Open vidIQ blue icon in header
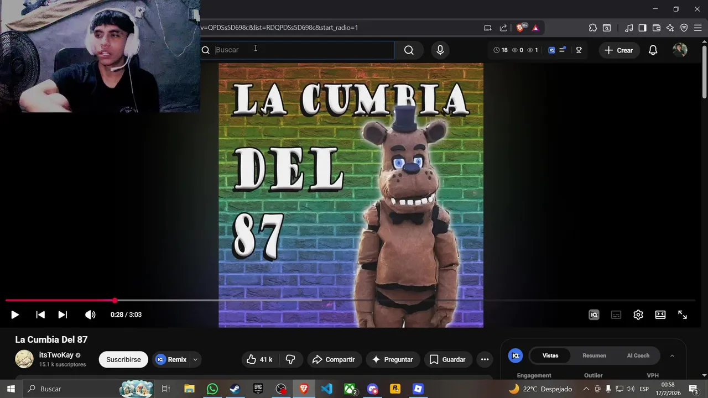The image size is (708, 398). point(551,50)
